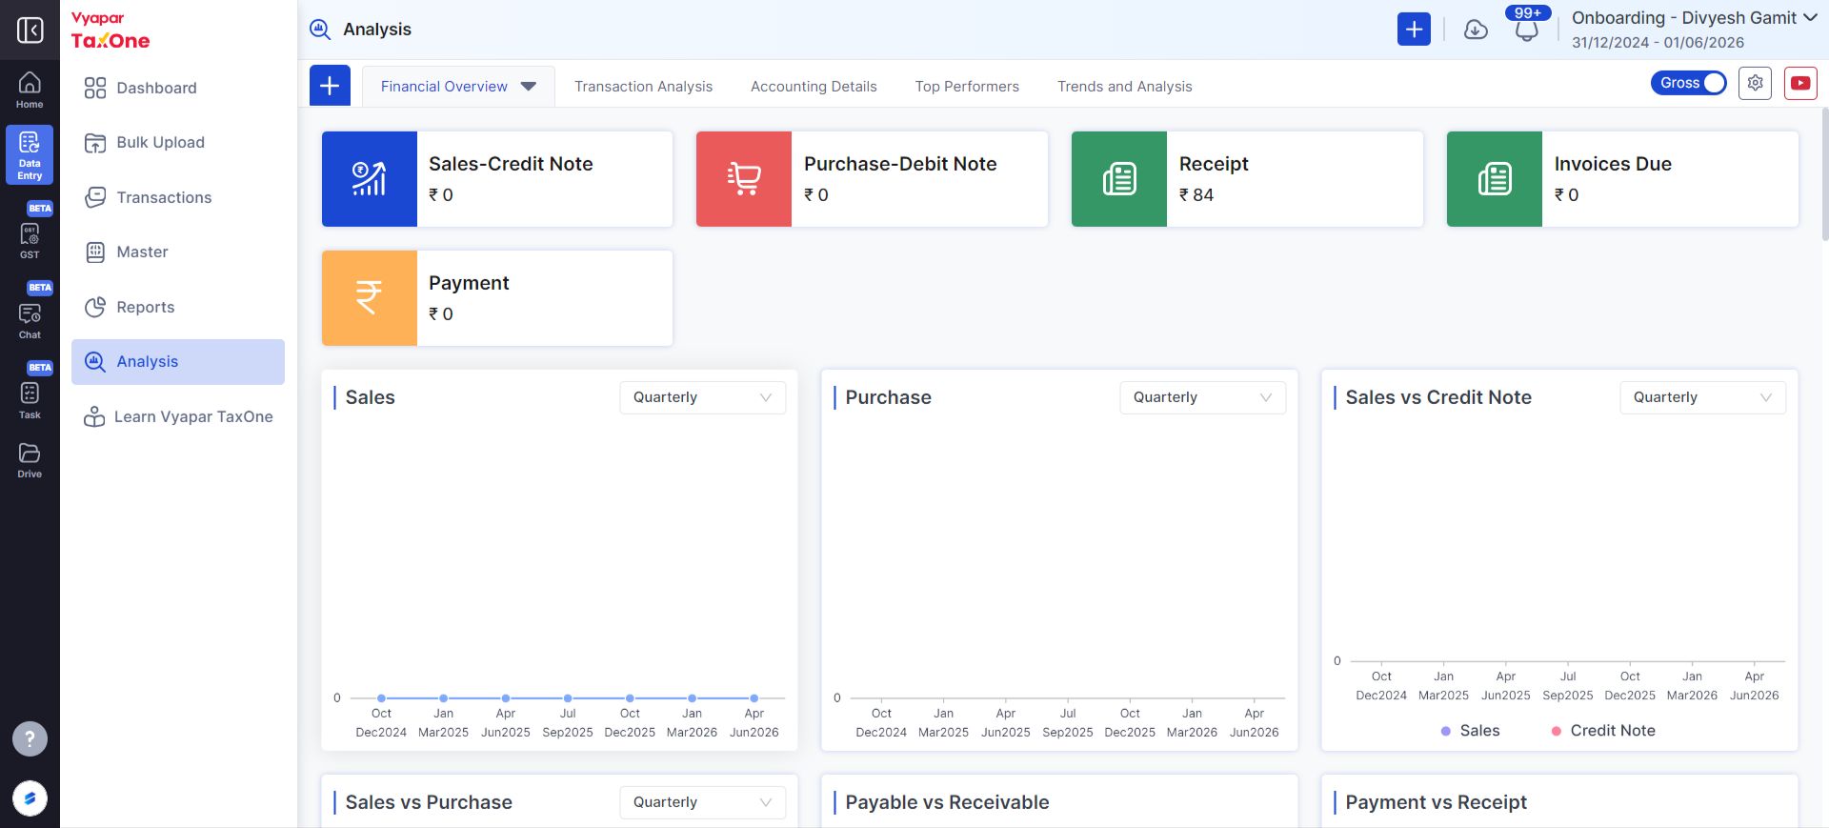Open the YouTube video tutorial icon
This screenshot has height=828, width=1829.
(x=1800, y=83)
